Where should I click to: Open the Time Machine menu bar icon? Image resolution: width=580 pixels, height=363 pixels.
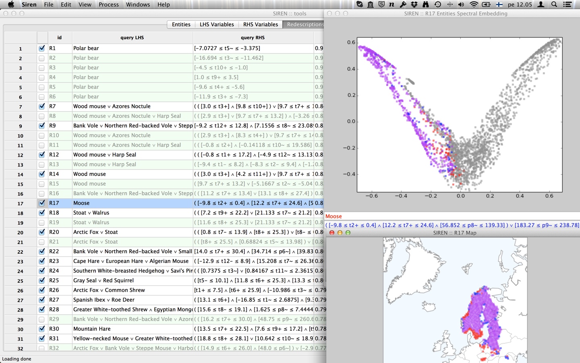(x=438, y=4)
